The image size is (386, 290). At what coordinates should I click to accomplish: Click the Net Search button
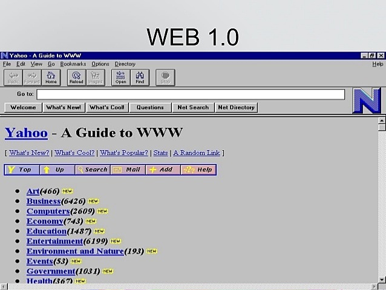tap(193, 107)
